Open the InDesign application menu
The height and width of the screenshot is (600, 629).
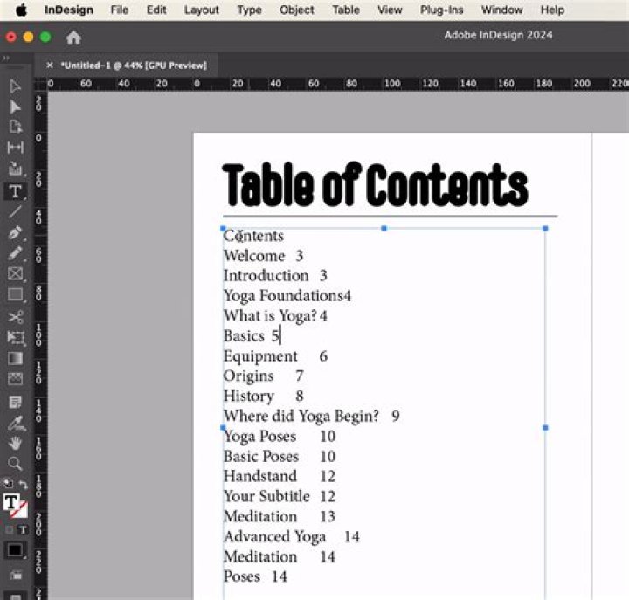click(x=69, y=10)
